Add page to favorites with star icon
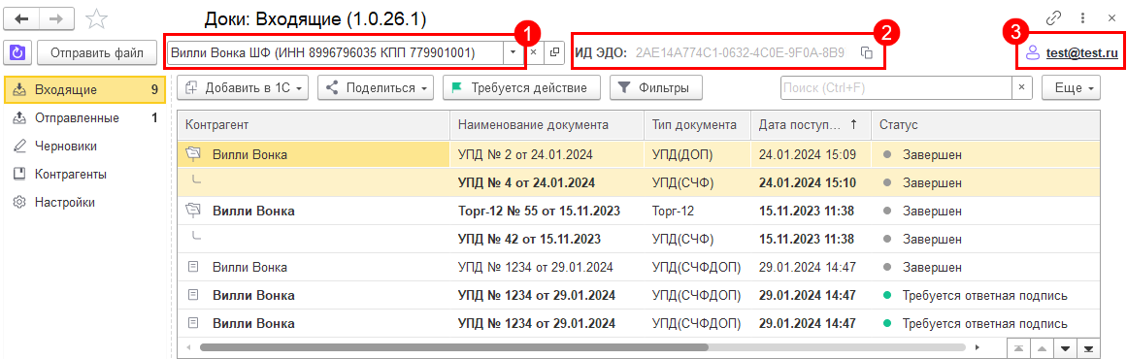Screen dimensions: 1127x359 click(x=96, y=18)
